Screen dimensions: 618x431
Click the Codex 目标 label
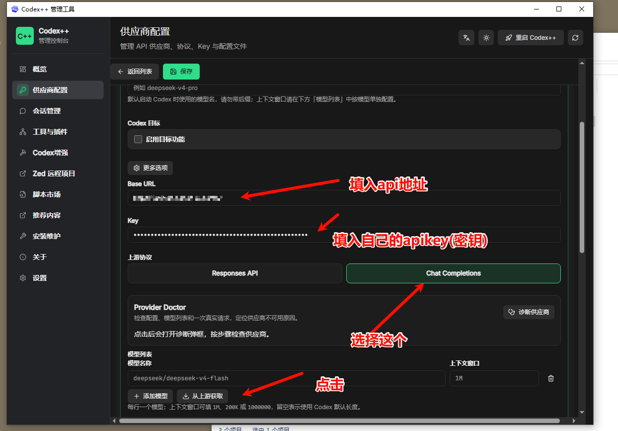(x=144, y=123)
